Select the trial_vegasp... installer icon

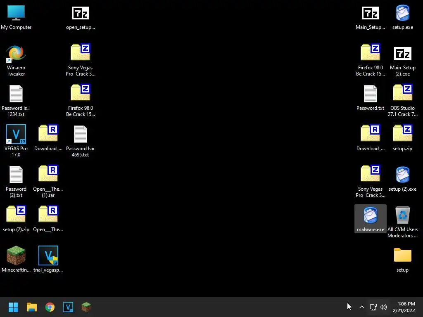tap(48, 260)
